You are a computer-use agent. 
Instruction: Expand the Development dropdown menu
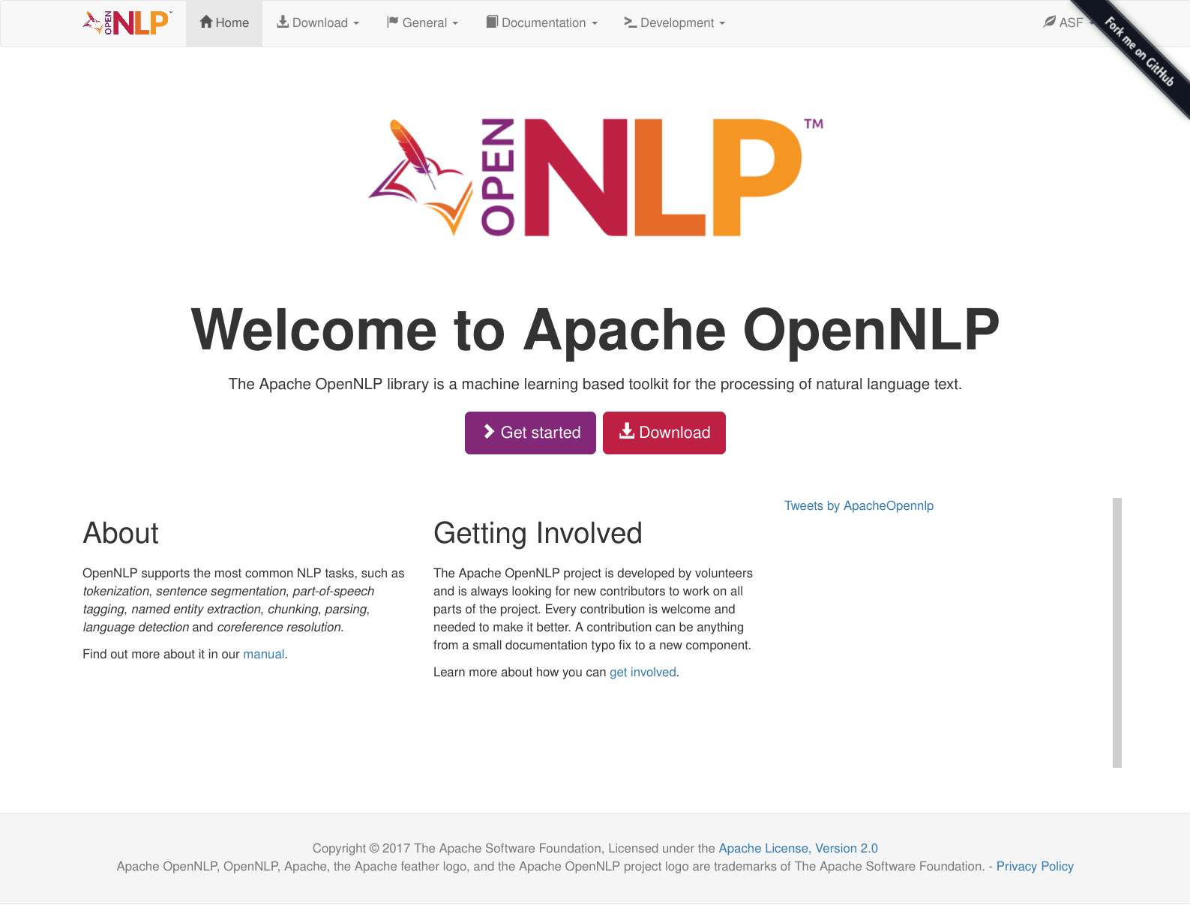[675, 23]
